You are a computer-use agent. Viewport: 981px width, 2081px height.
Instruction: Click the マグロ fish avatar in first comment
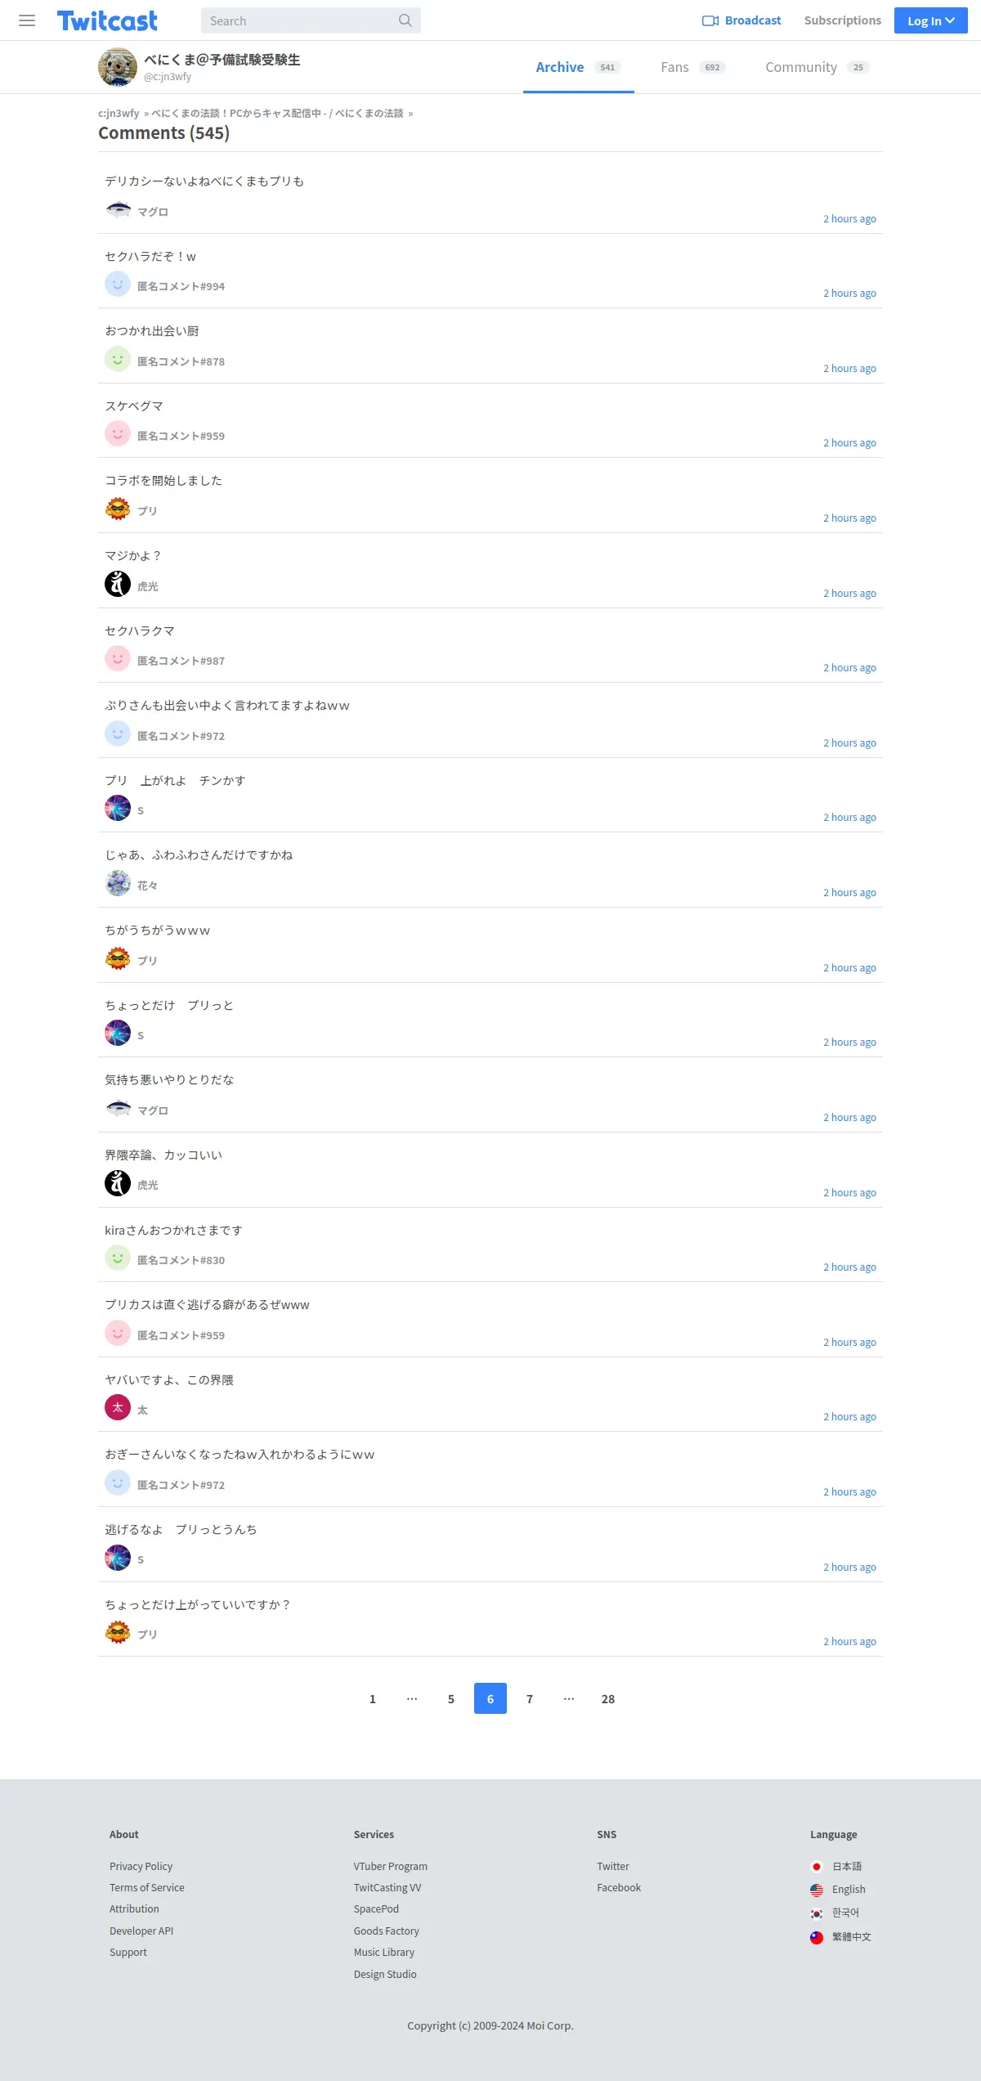coord(118,210)
